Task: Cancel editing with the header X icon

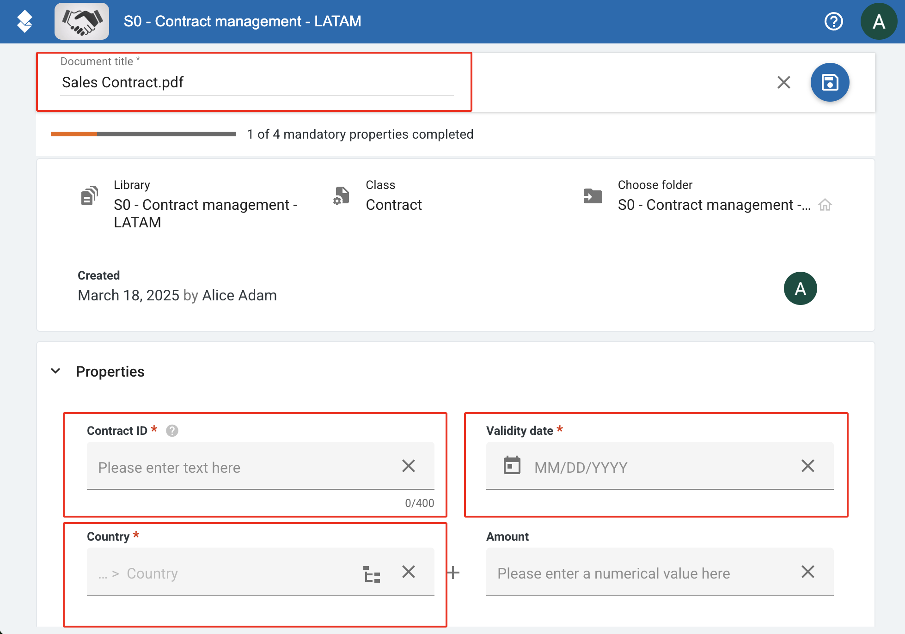Action: tap(784, 82)
